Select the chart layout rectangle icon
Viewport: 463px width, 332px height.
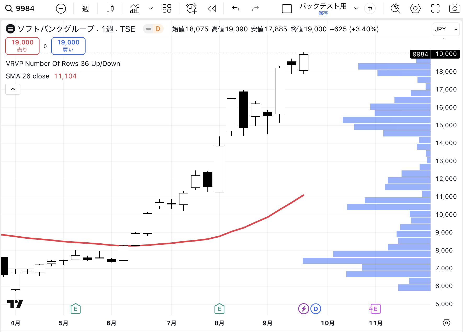[287, 9]
